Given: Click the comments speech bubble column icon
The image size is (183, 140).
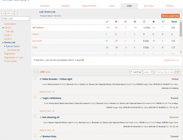Looking at the screenshot, I should pyautogui.click(x=163, y=22).
